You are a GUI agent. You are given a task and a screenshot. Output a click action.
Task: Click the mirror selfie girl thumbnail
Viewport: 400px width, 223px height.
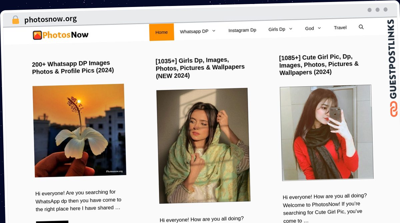click(327, 133)
